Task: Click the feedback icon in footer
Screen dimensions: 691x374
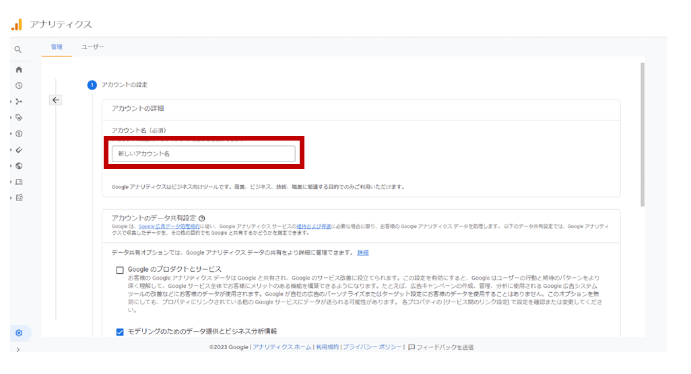Action: pyautogui.click(x=412, y=347)
